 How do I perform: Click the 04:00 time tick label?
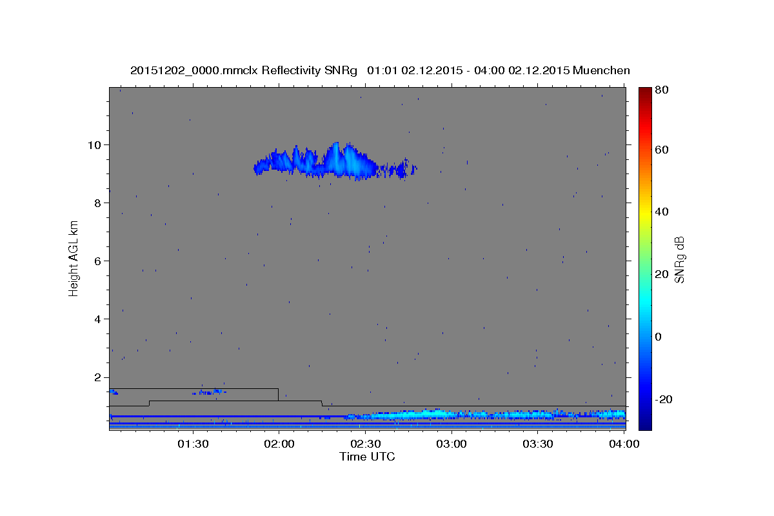[x=624, y=444]
